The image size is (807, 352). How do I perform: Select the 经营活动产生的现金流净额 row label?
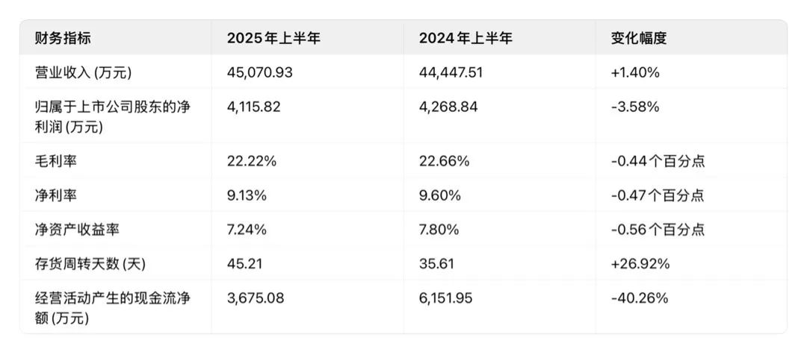coord(113,308)
